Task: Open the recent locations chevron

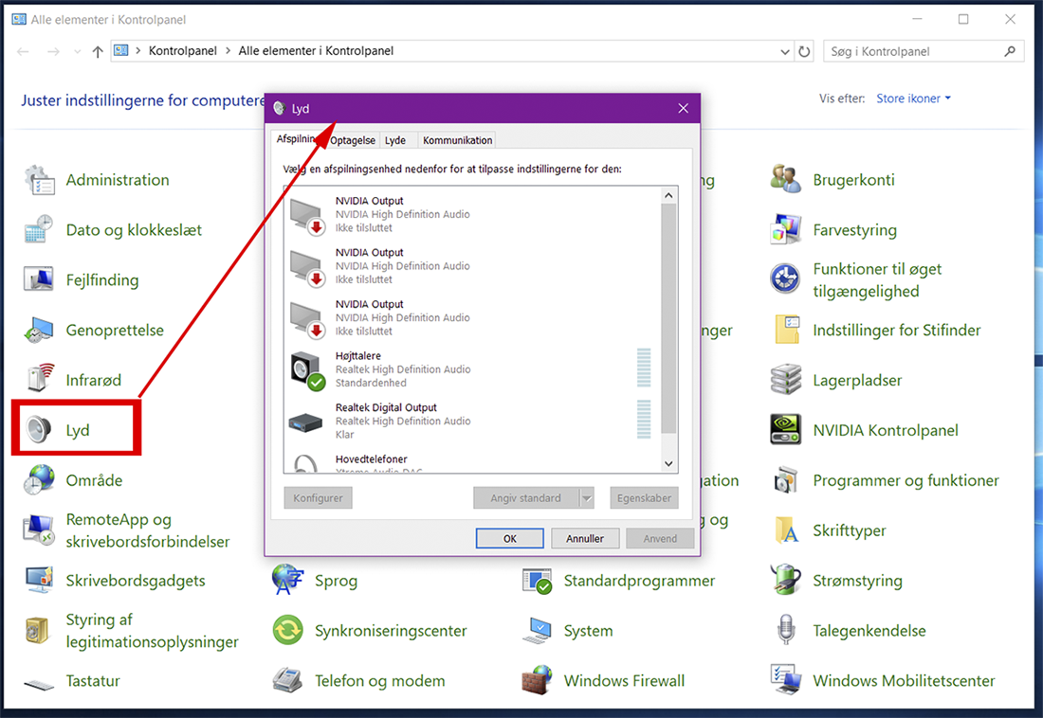Action: [77, 51]
